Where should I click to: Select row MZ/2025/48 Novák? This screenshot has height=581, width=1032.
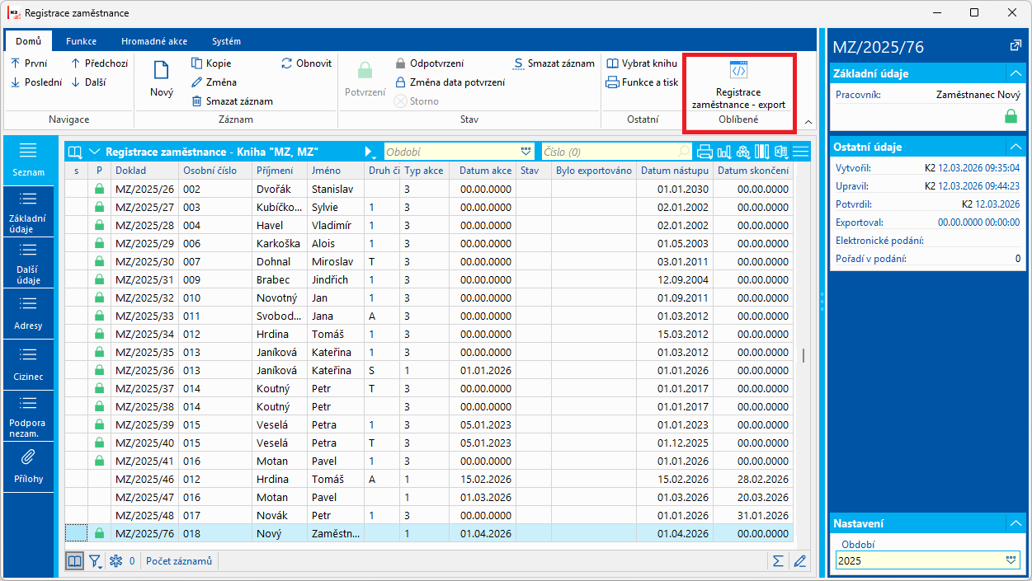pyautogui.click(x=428, y=515)
